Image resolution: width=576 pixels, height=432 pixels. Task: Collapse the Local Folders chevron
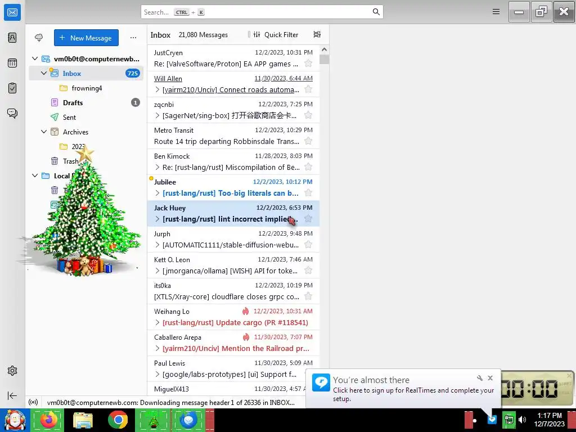point(35,175)
